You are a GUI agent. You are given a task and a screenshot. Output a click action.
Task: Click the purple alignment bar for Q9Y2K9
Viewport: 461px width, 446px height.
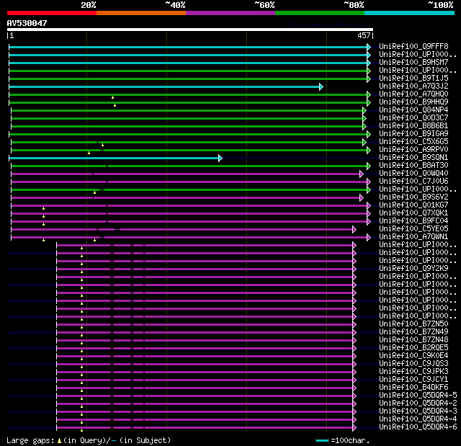click(205, 269)
